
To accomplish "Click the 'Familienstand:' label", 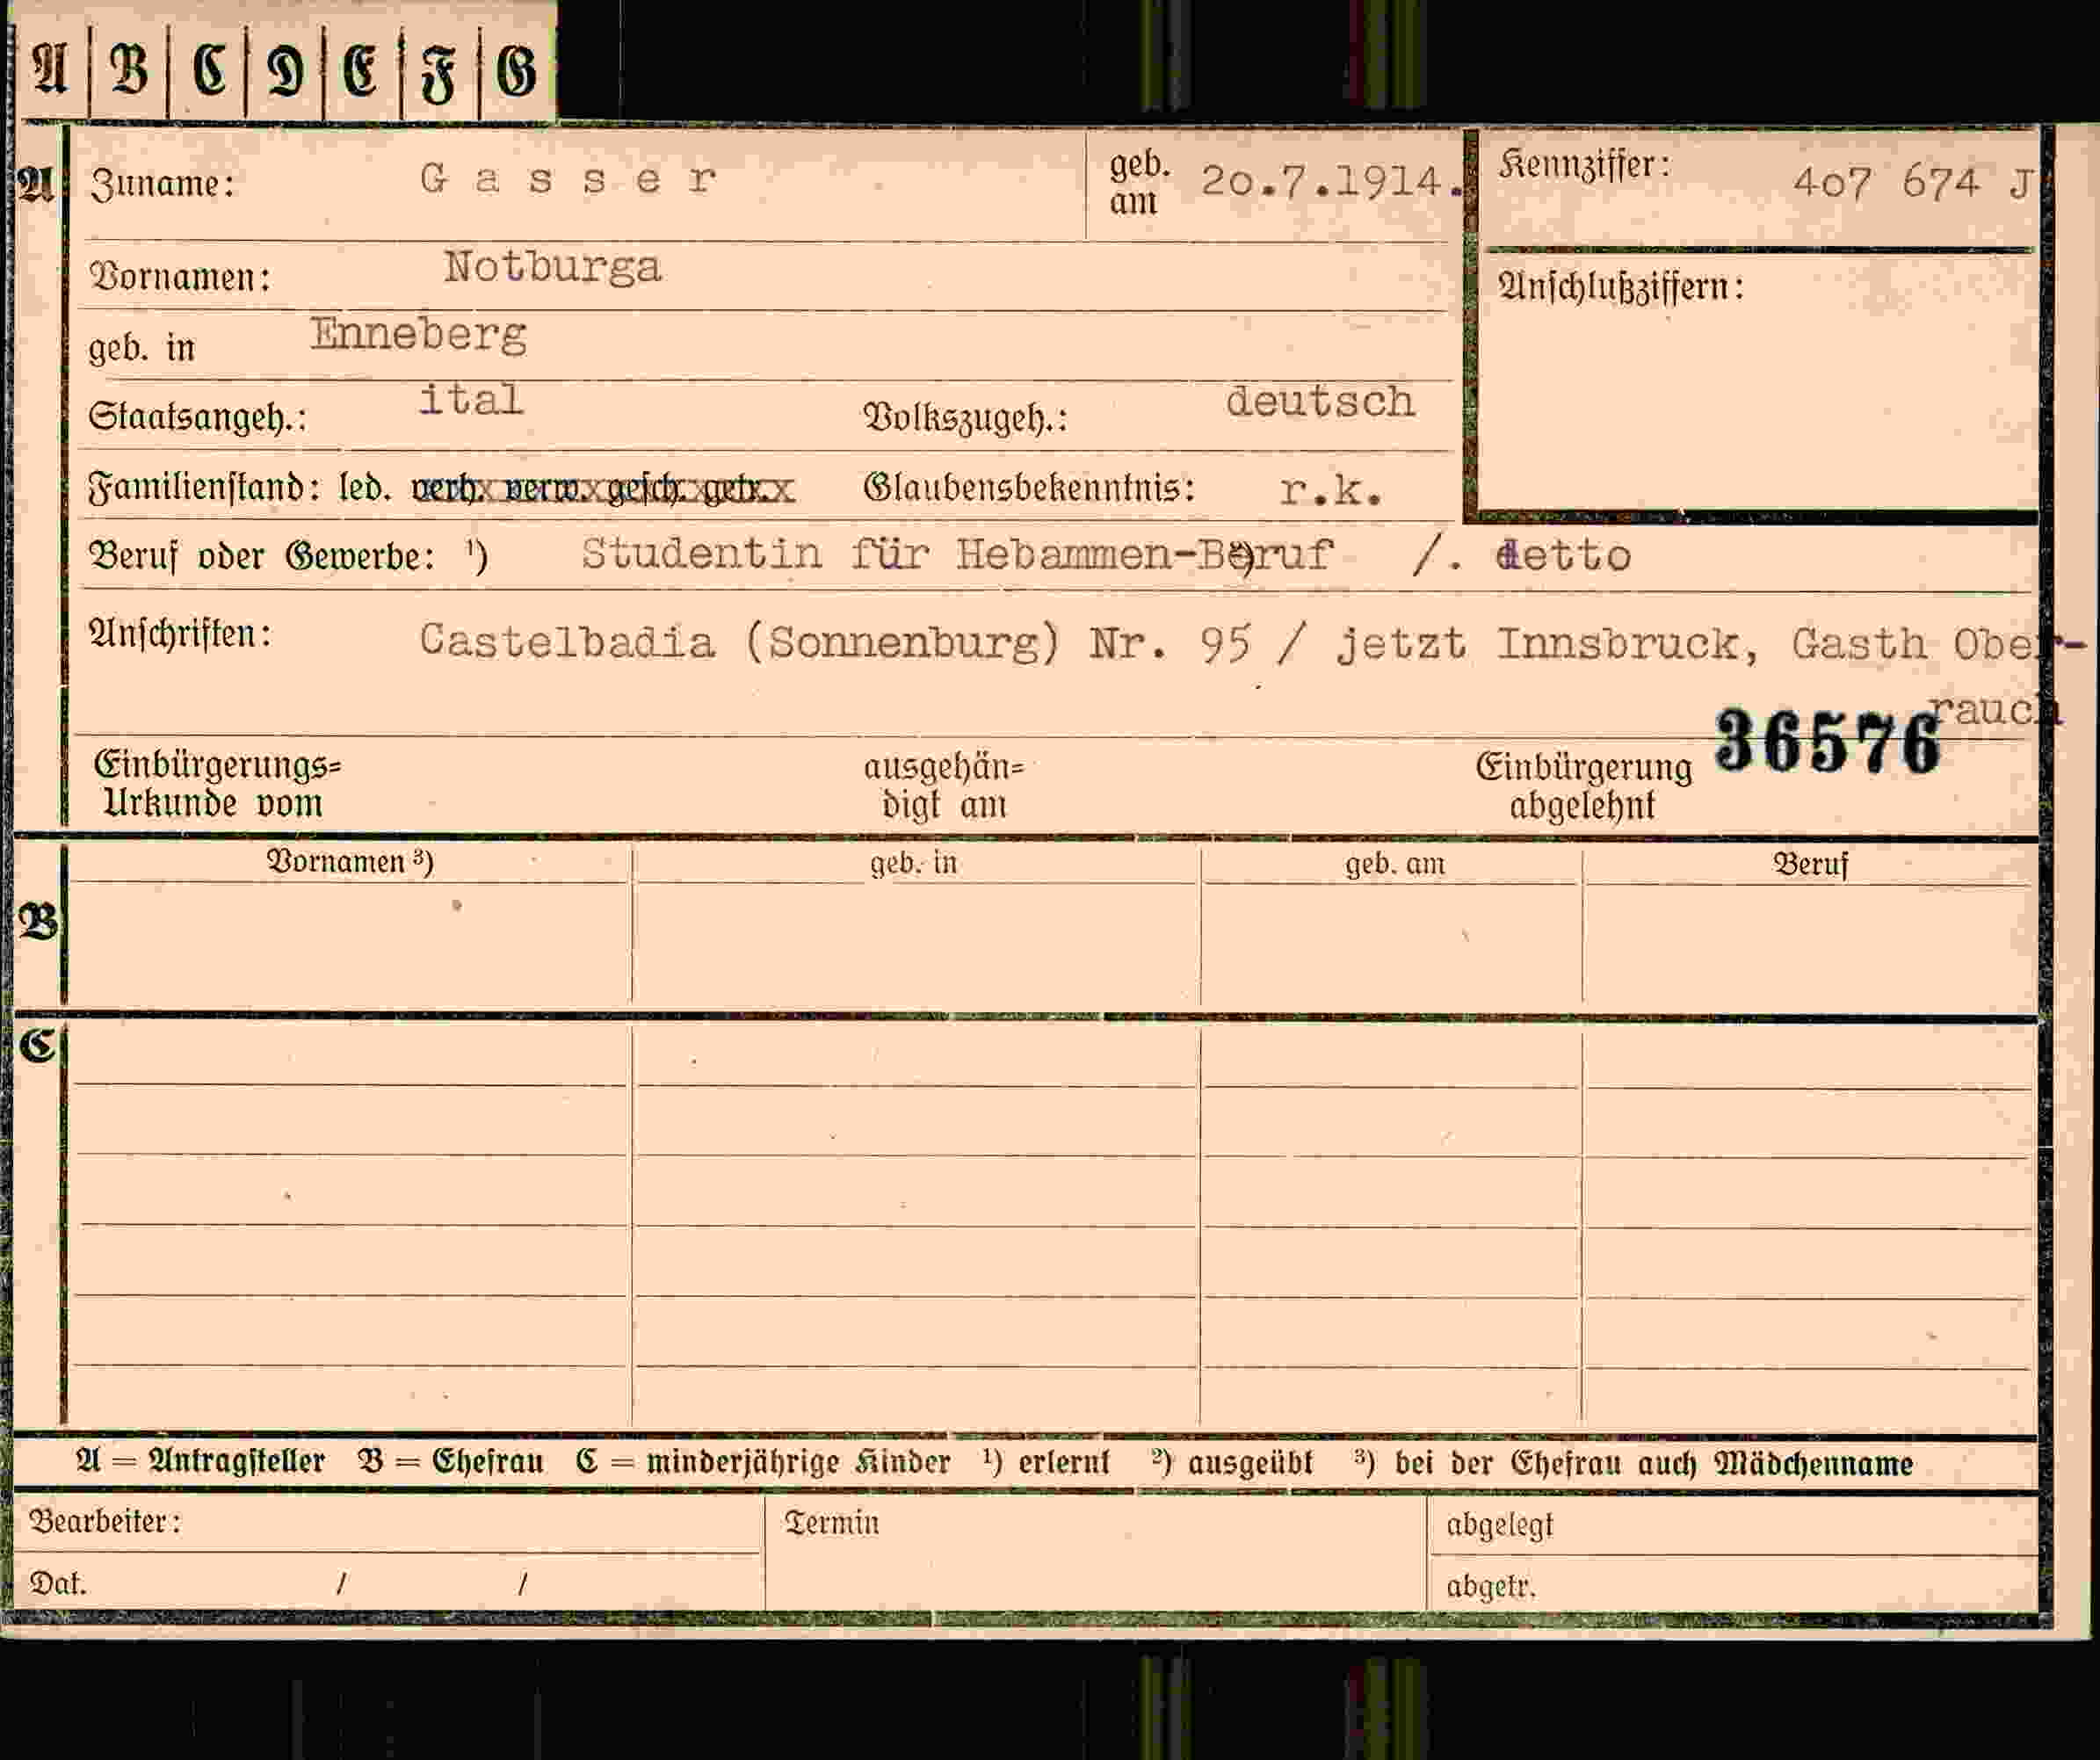I will [x=204, y=488].
